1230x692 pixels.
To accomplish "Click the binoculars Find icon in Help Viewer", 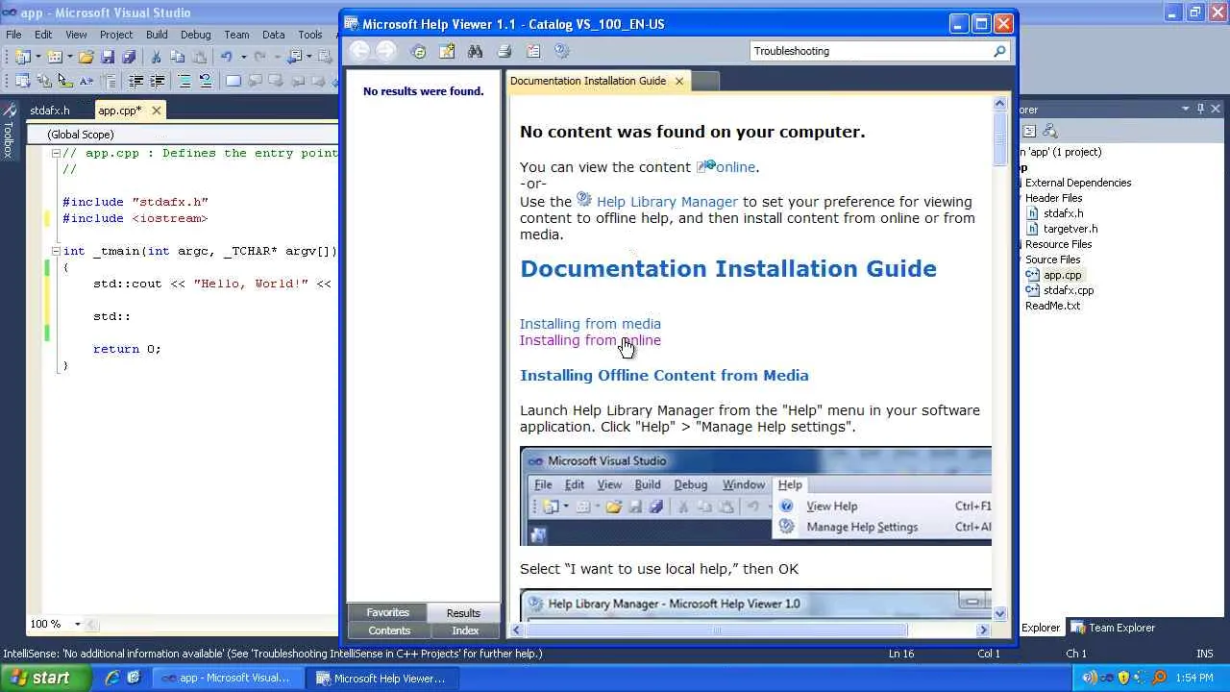I will 475,52.
